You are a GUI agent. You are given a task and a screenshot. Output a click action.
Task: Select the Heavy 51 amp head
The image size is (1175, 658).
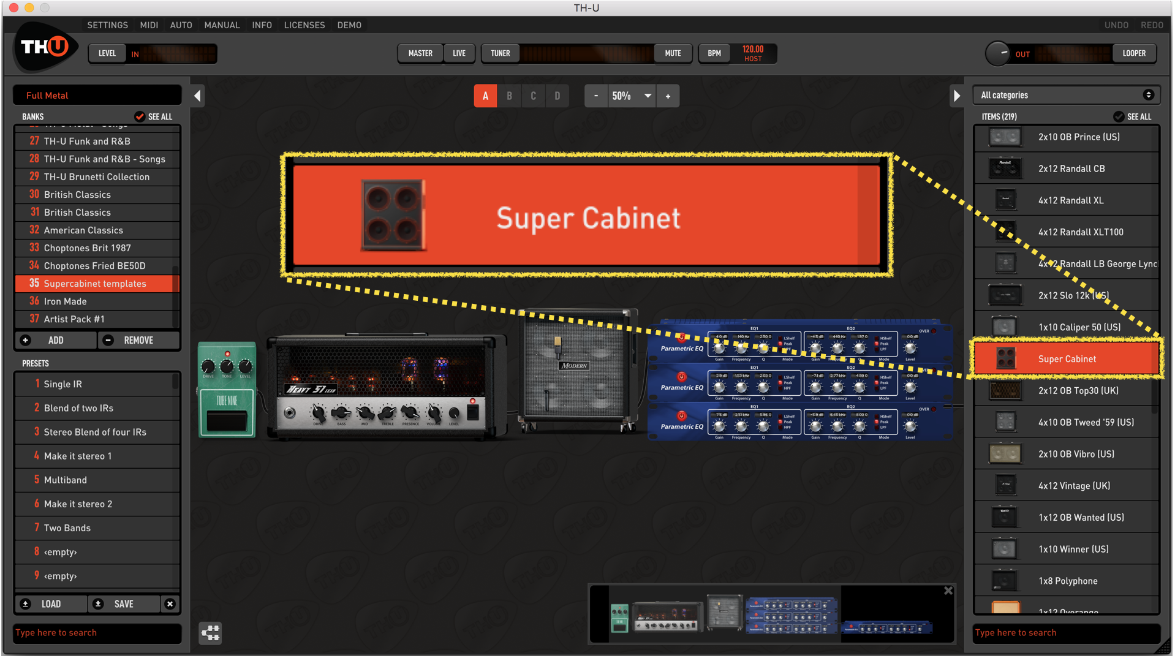[x=387, y=387]
